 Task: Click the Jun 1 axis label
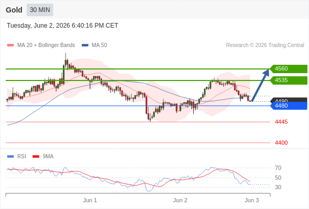point(90,200)
